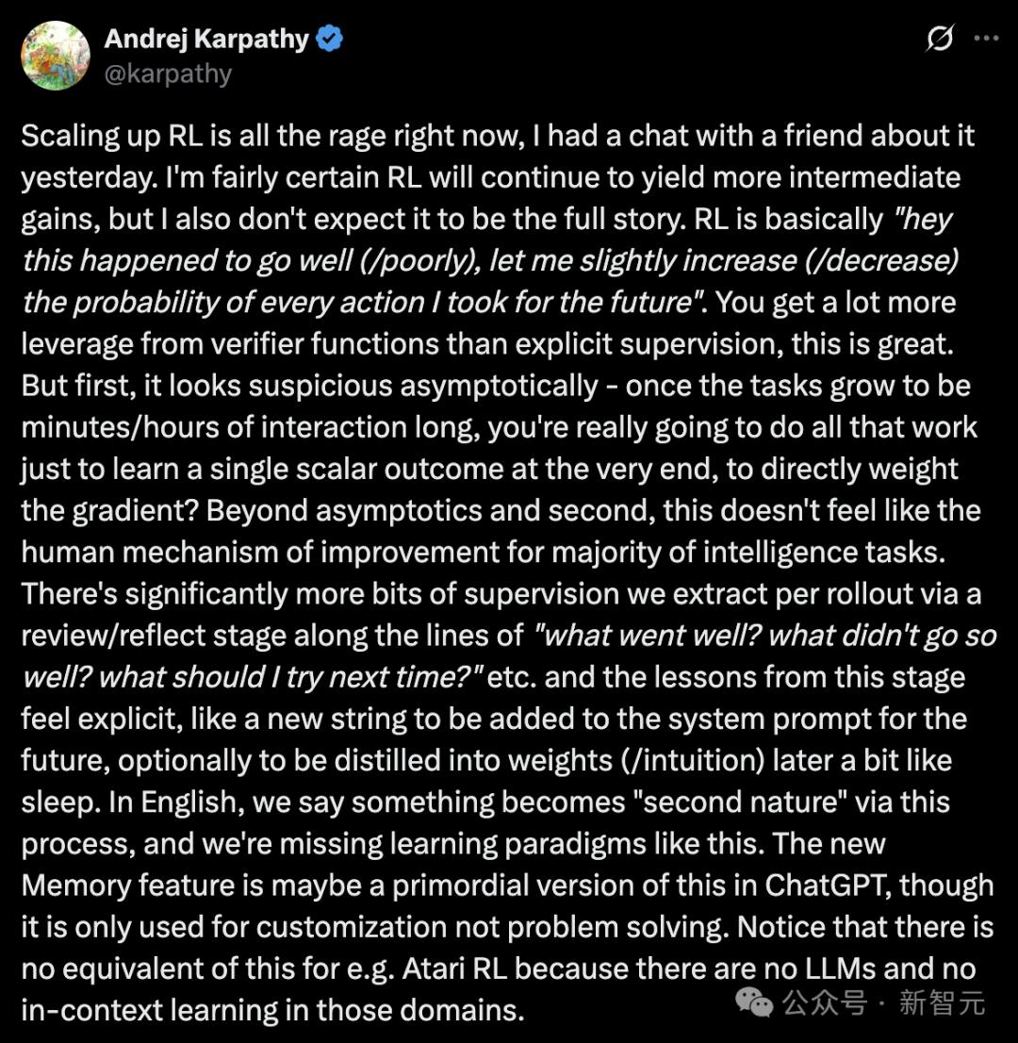Click the phrase 'Atari RL'

454,968
